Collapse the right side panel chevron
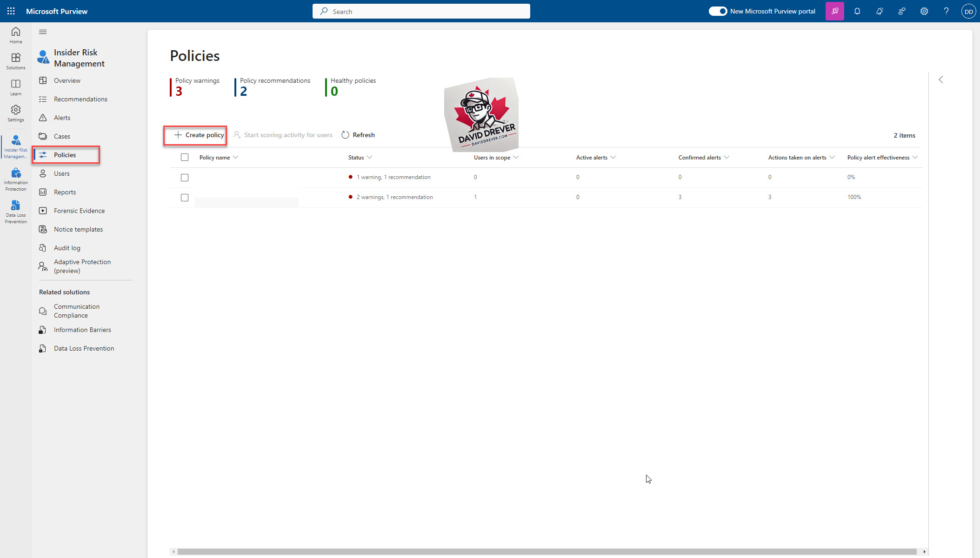Screen dimensions: 980x558 click(x=941, y=80)
